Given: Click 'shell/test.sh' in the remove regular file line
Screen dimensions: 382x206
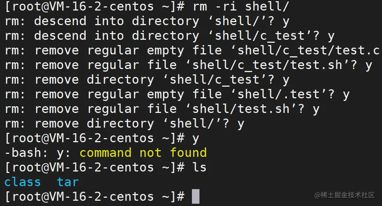Looking at the screenshot, I should coord(241,109).
